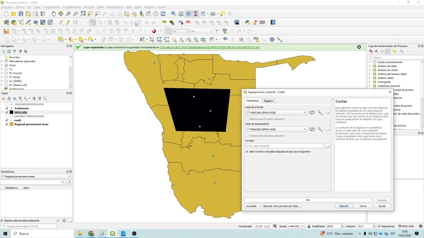This screenshot has width=424, height=238.
Task: Expand 'Cartografía' group in Processing toolbox
Action: point(370,82)
